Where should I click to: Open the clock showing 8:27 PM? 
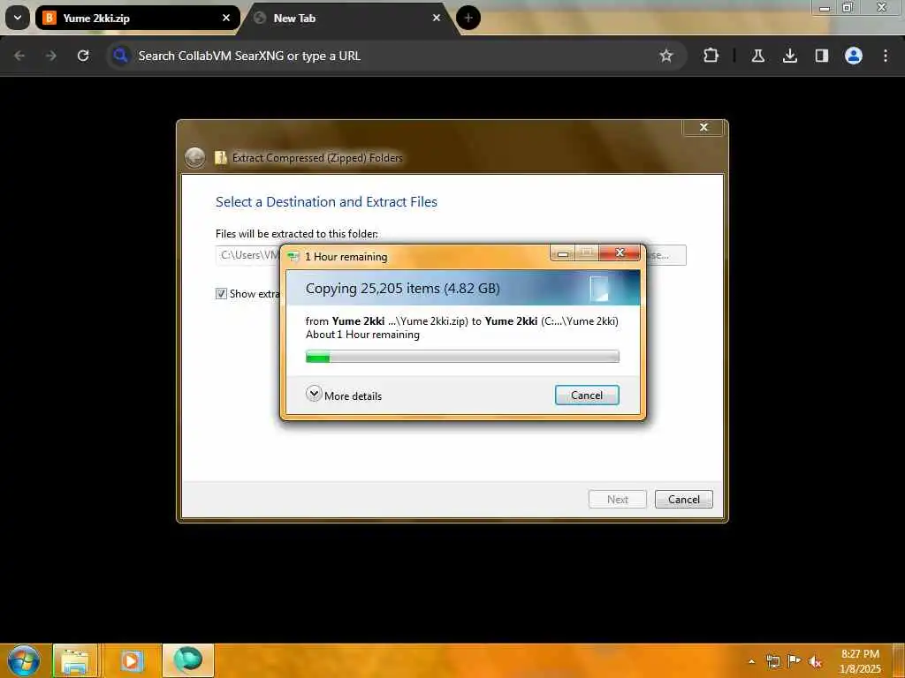coord(860,661)
